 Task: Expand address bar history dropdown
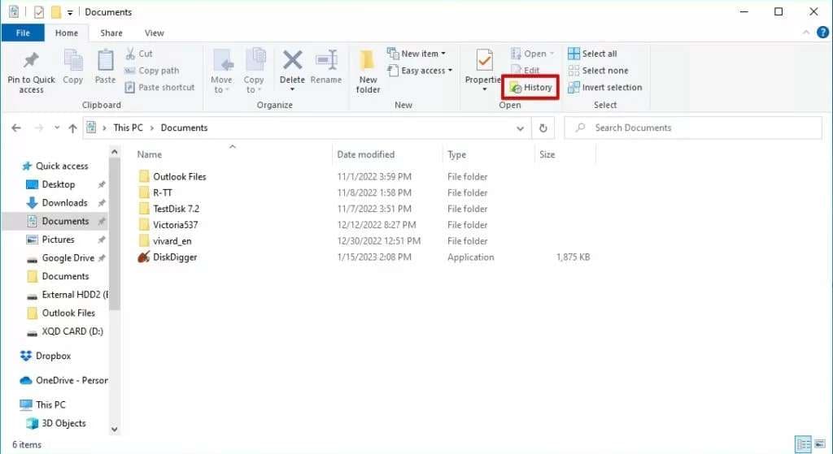520,128
